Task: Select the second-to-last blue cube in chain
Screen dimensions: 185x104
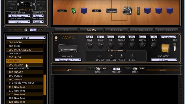Action: coord(159,11)
